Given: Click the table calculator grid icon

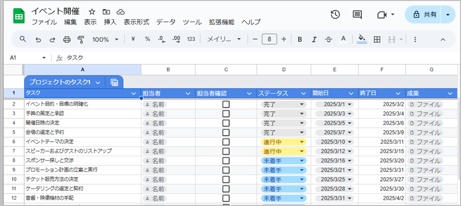Looking at the screenshot, I should click(x=114, y=83).
